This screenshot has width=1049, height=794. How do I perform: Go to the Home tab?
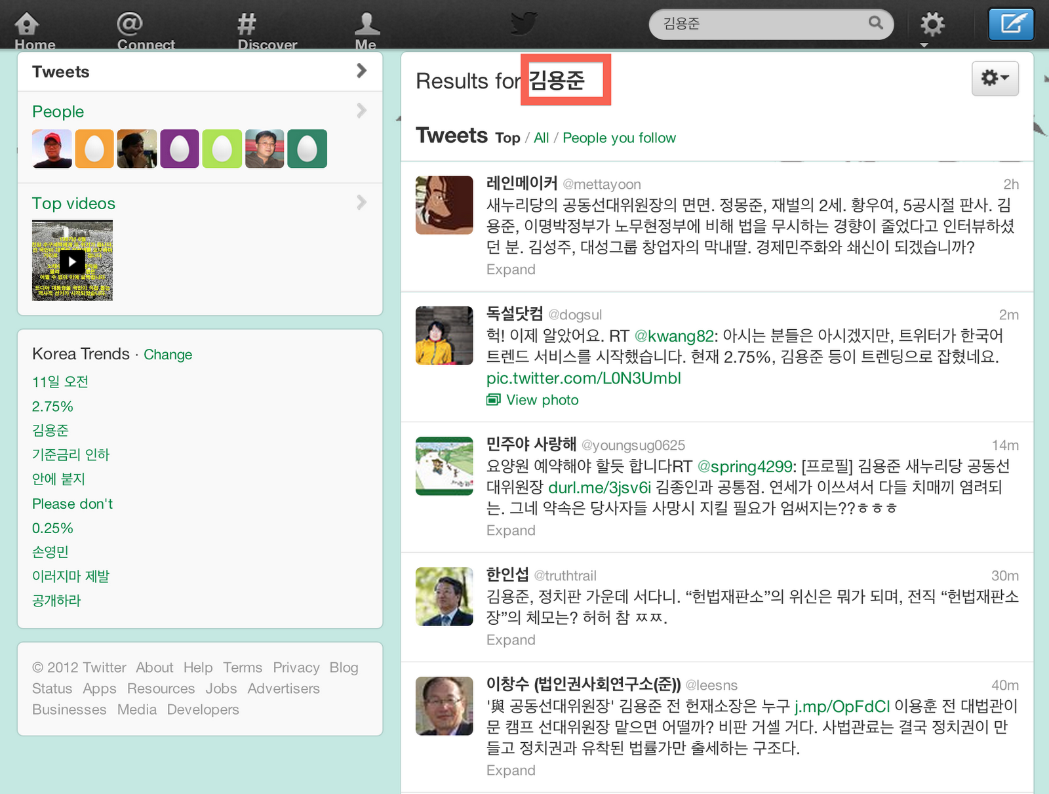click(x=34, y=30)
